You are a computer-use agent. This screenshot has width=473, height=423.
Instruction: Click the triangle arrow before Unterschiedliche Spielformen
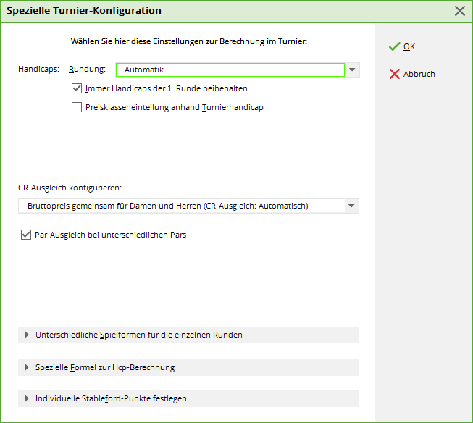tap(27, 335)
